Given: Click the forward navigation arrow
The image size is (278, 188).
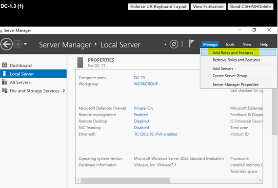Looking at the screenshot, I should click(x=18, y=44).
